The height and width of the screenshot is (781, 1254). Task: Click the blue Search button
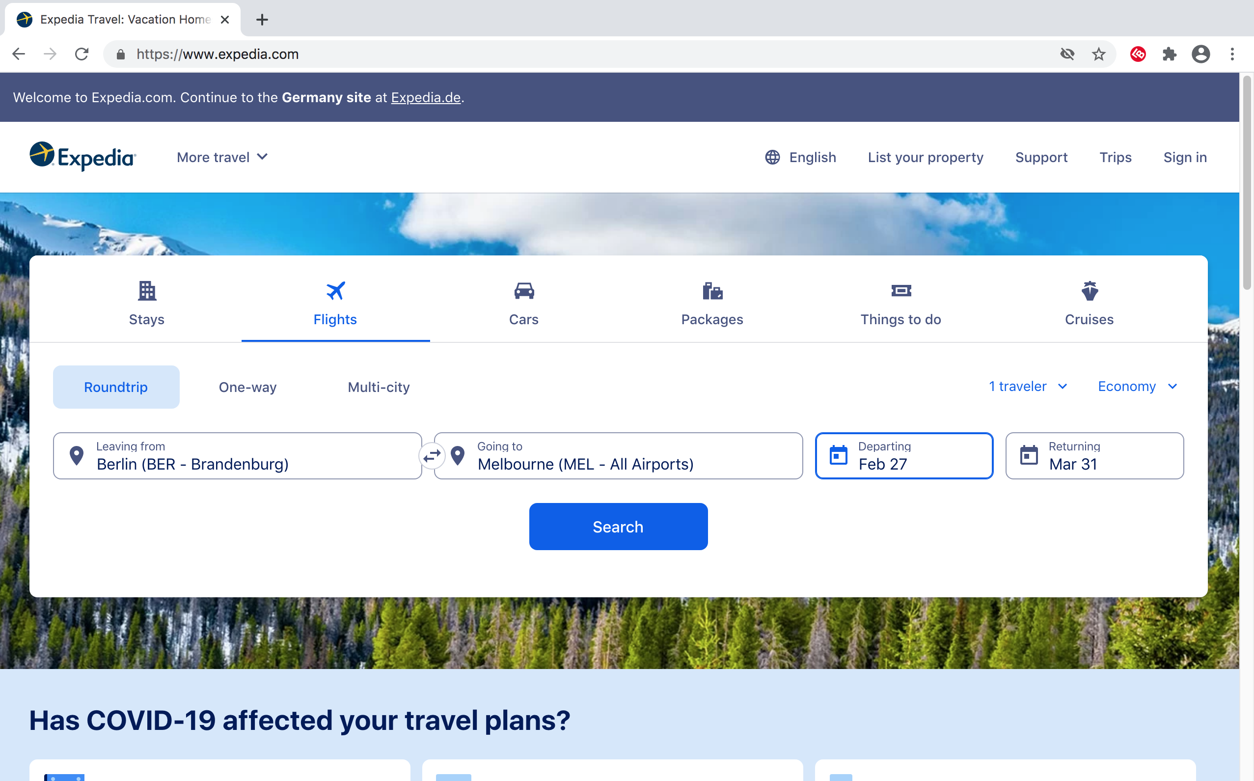click(618, 527)
